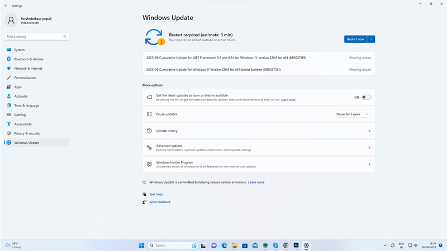This screenshot has width=447, height=251.
Task: Open Update history
Action: [x=259, y=131]
